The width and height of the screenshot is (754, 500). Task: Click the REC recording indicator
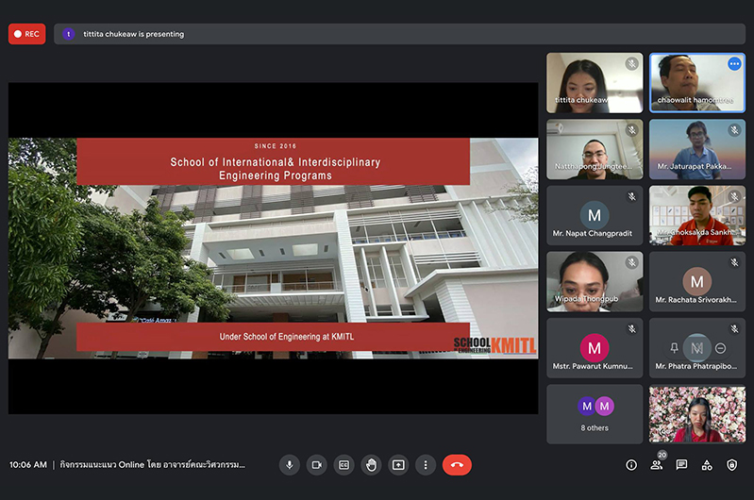pyautogui.click(x=27, y=34)
